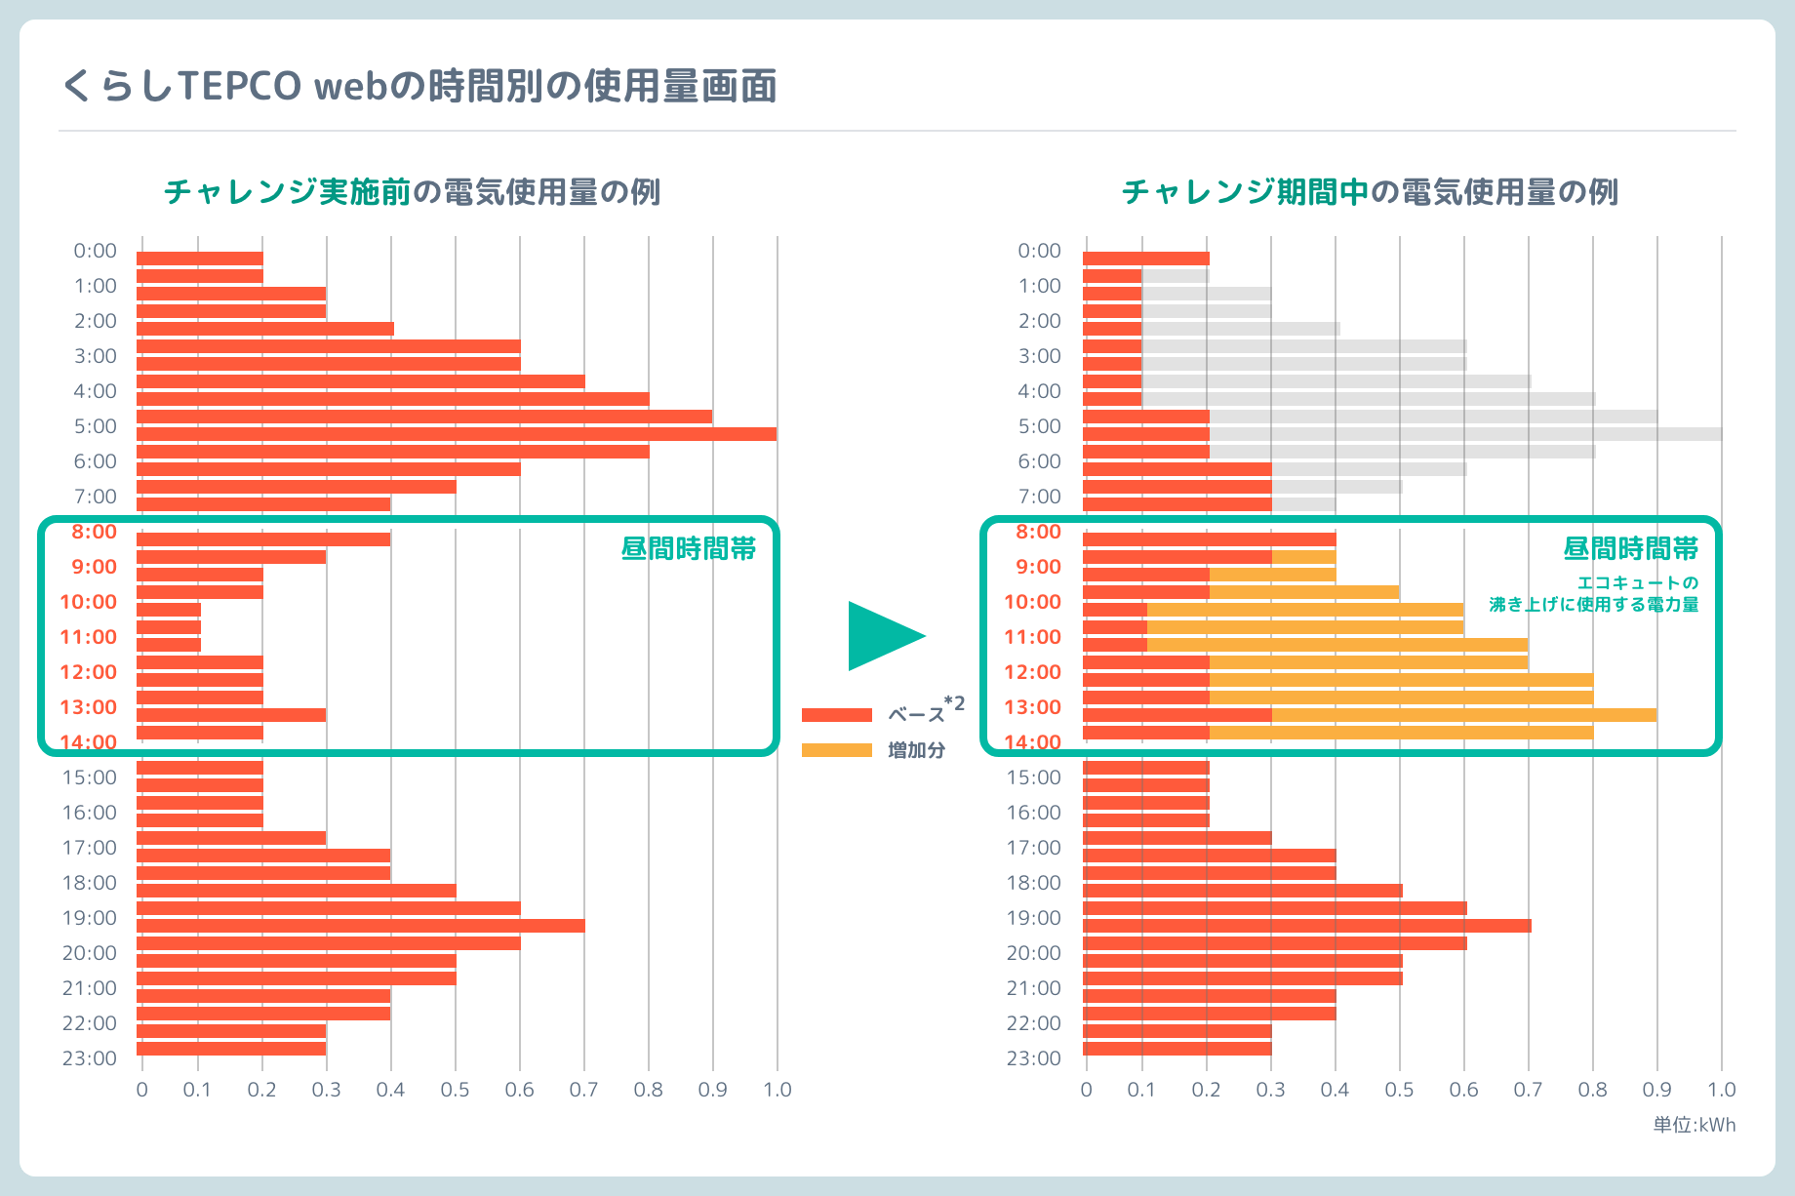The height and width of the screenshot is (1196, 1795).
Task: Click the left chart heading チャレンジ実施前の電気使用量の例
Action: (412, 191)
